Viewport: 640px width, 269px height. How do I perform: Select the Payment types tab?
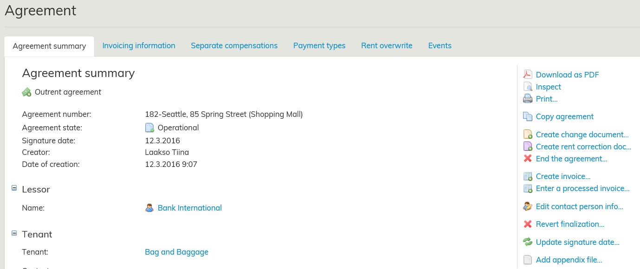[x=319, y=45]
